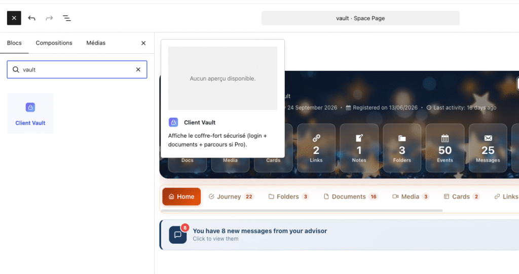Click the Documents count badge 16
Image resolution: width=519 pixels, height=274 pixels.
(374, 197)
